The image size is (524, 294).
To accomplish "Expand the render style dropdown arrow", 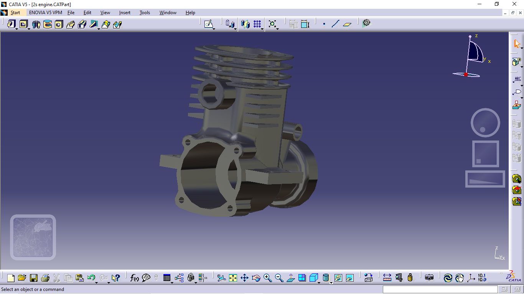I will (331, 283).
